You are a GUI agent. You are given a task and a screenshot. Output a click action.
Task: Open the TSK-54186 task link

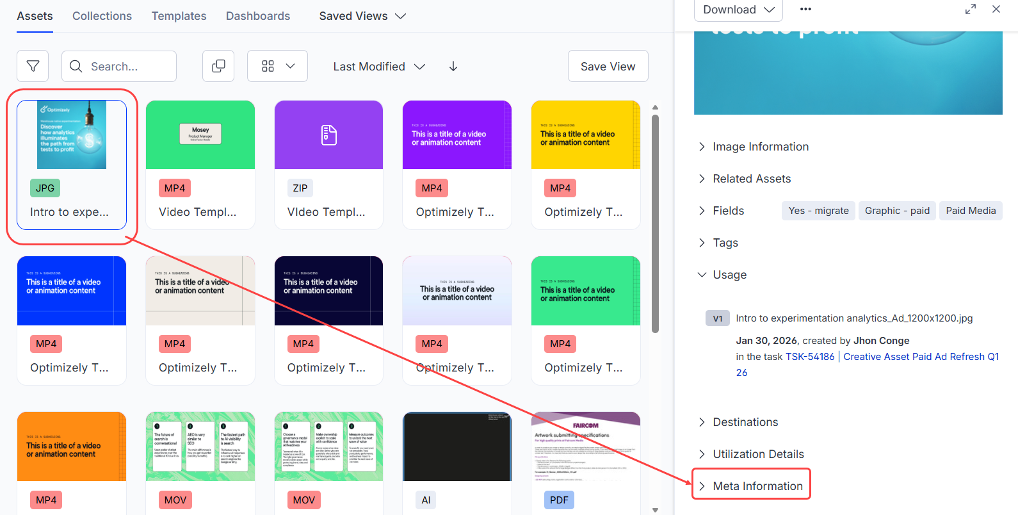(810, 357)
